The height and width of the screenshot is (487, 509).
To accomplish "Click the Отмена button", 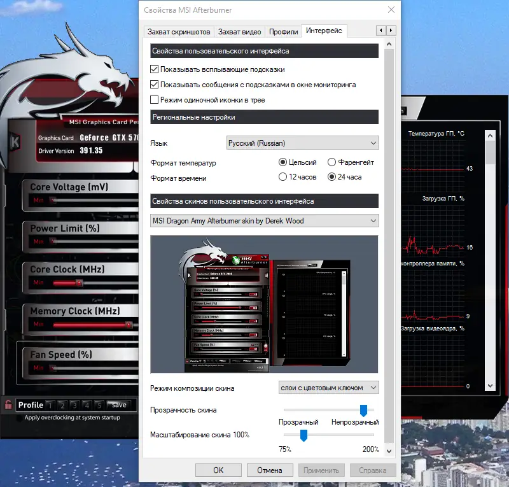I will point(270,470).
